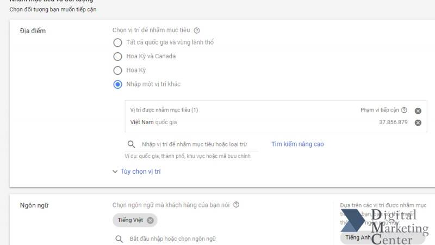Viewport: 435px width, 245px height.
Task: Click the language search magnifier icon
Action: 119,239
